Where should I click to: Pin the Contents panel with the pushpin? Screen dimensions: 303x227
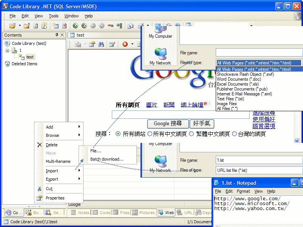[57, 35]
